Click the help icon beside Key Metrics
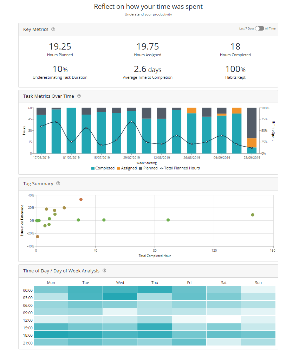 pyautogui.click(x=53, y=30)
